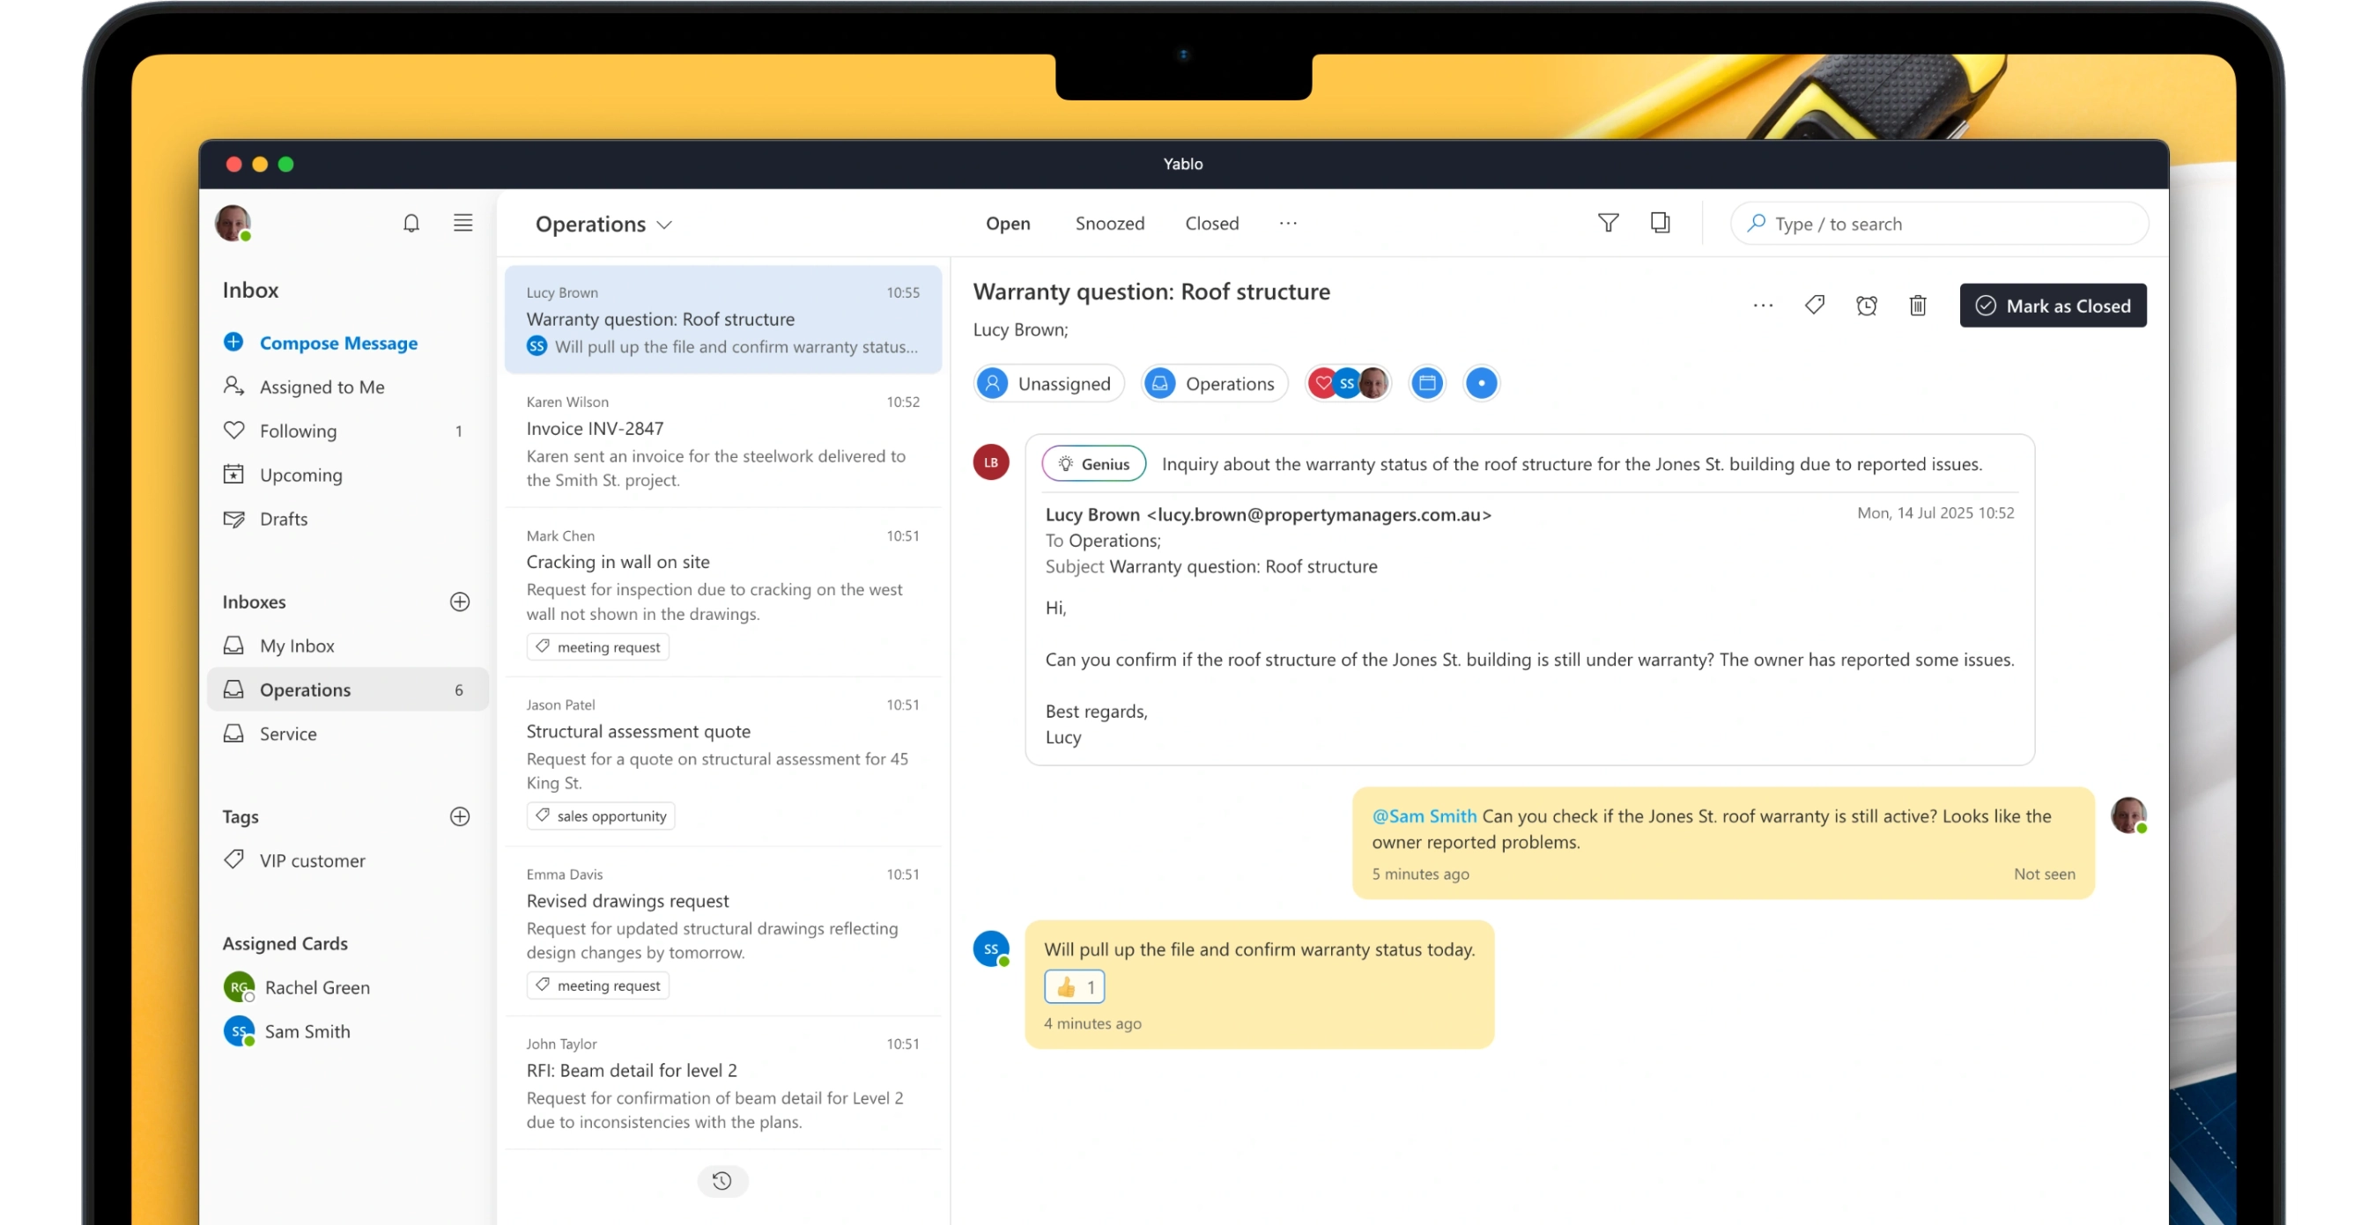Snooze conversation with alarm clock icon
Image resolution: width=2368 pixels, height=1225 pixels.
click(1866, 305)
